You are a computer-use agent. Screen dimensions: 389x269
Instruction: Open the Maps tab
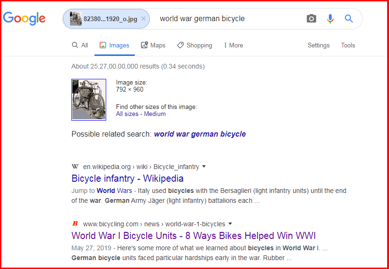tap(153, 45)
